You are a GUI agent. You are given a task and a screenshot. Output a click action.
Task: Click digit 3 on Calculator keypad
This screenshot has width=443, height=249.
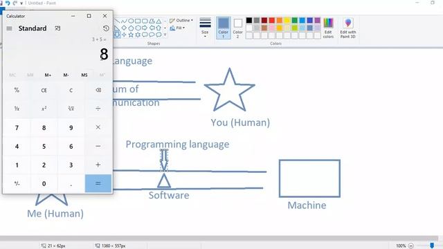[71, 165]
